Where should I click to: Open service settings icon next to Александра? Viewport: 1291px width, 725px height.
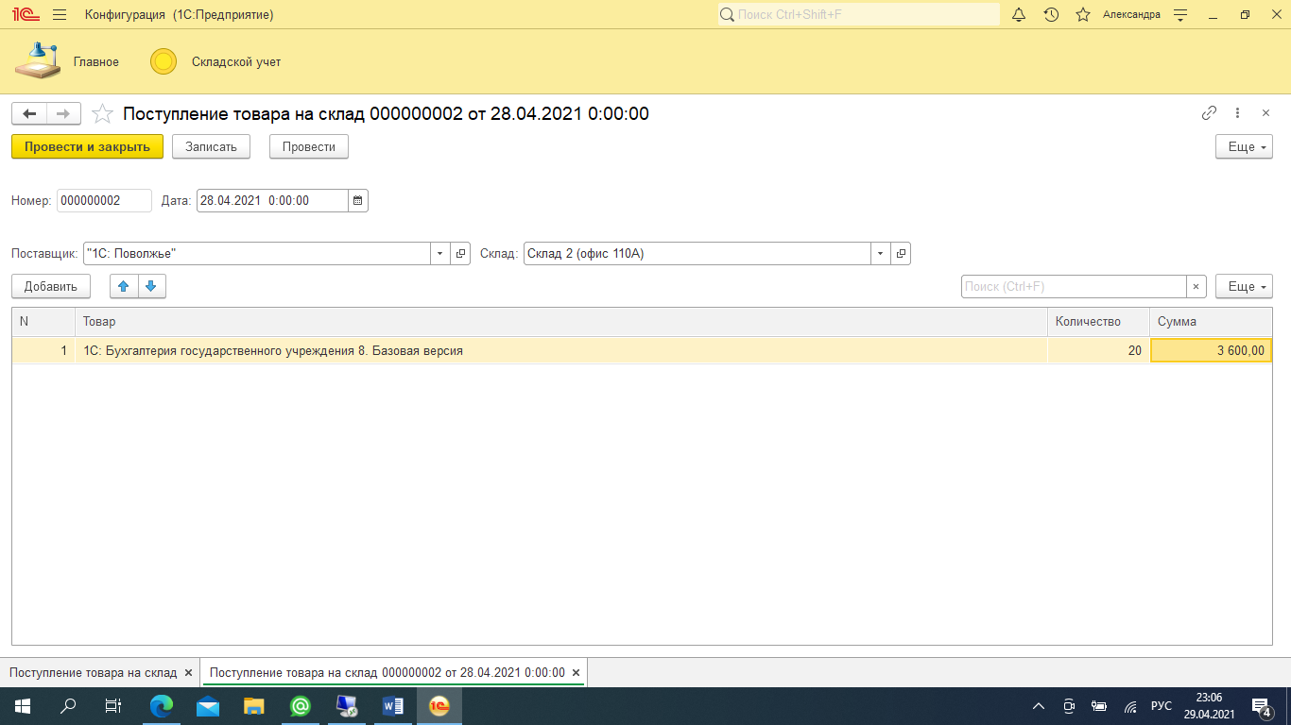click(1180, 15)
